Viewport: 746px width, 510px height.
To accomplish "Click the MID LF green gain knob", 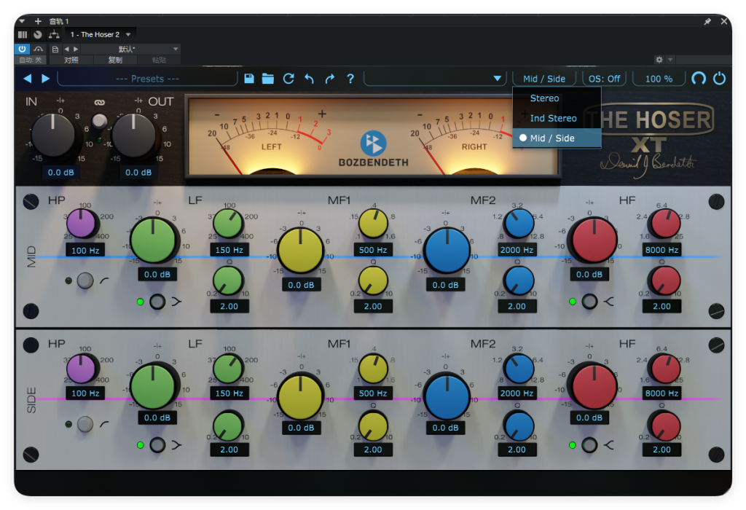I will click(x=153, y=240).
